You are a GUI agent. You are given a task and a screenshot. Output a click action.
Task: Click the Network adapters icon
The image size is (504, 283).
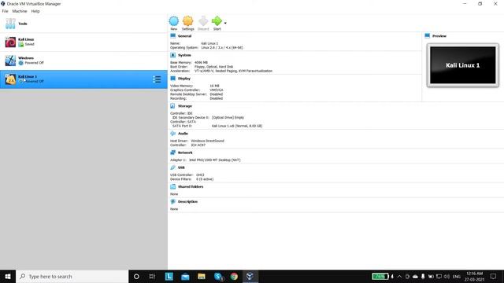click(173, 152)
